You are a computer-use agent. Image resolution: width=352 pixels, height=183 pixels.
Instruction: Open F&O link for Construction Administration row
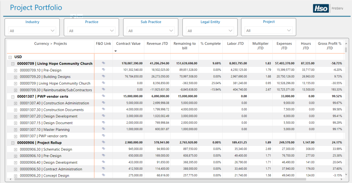click(x=103, y=103)
